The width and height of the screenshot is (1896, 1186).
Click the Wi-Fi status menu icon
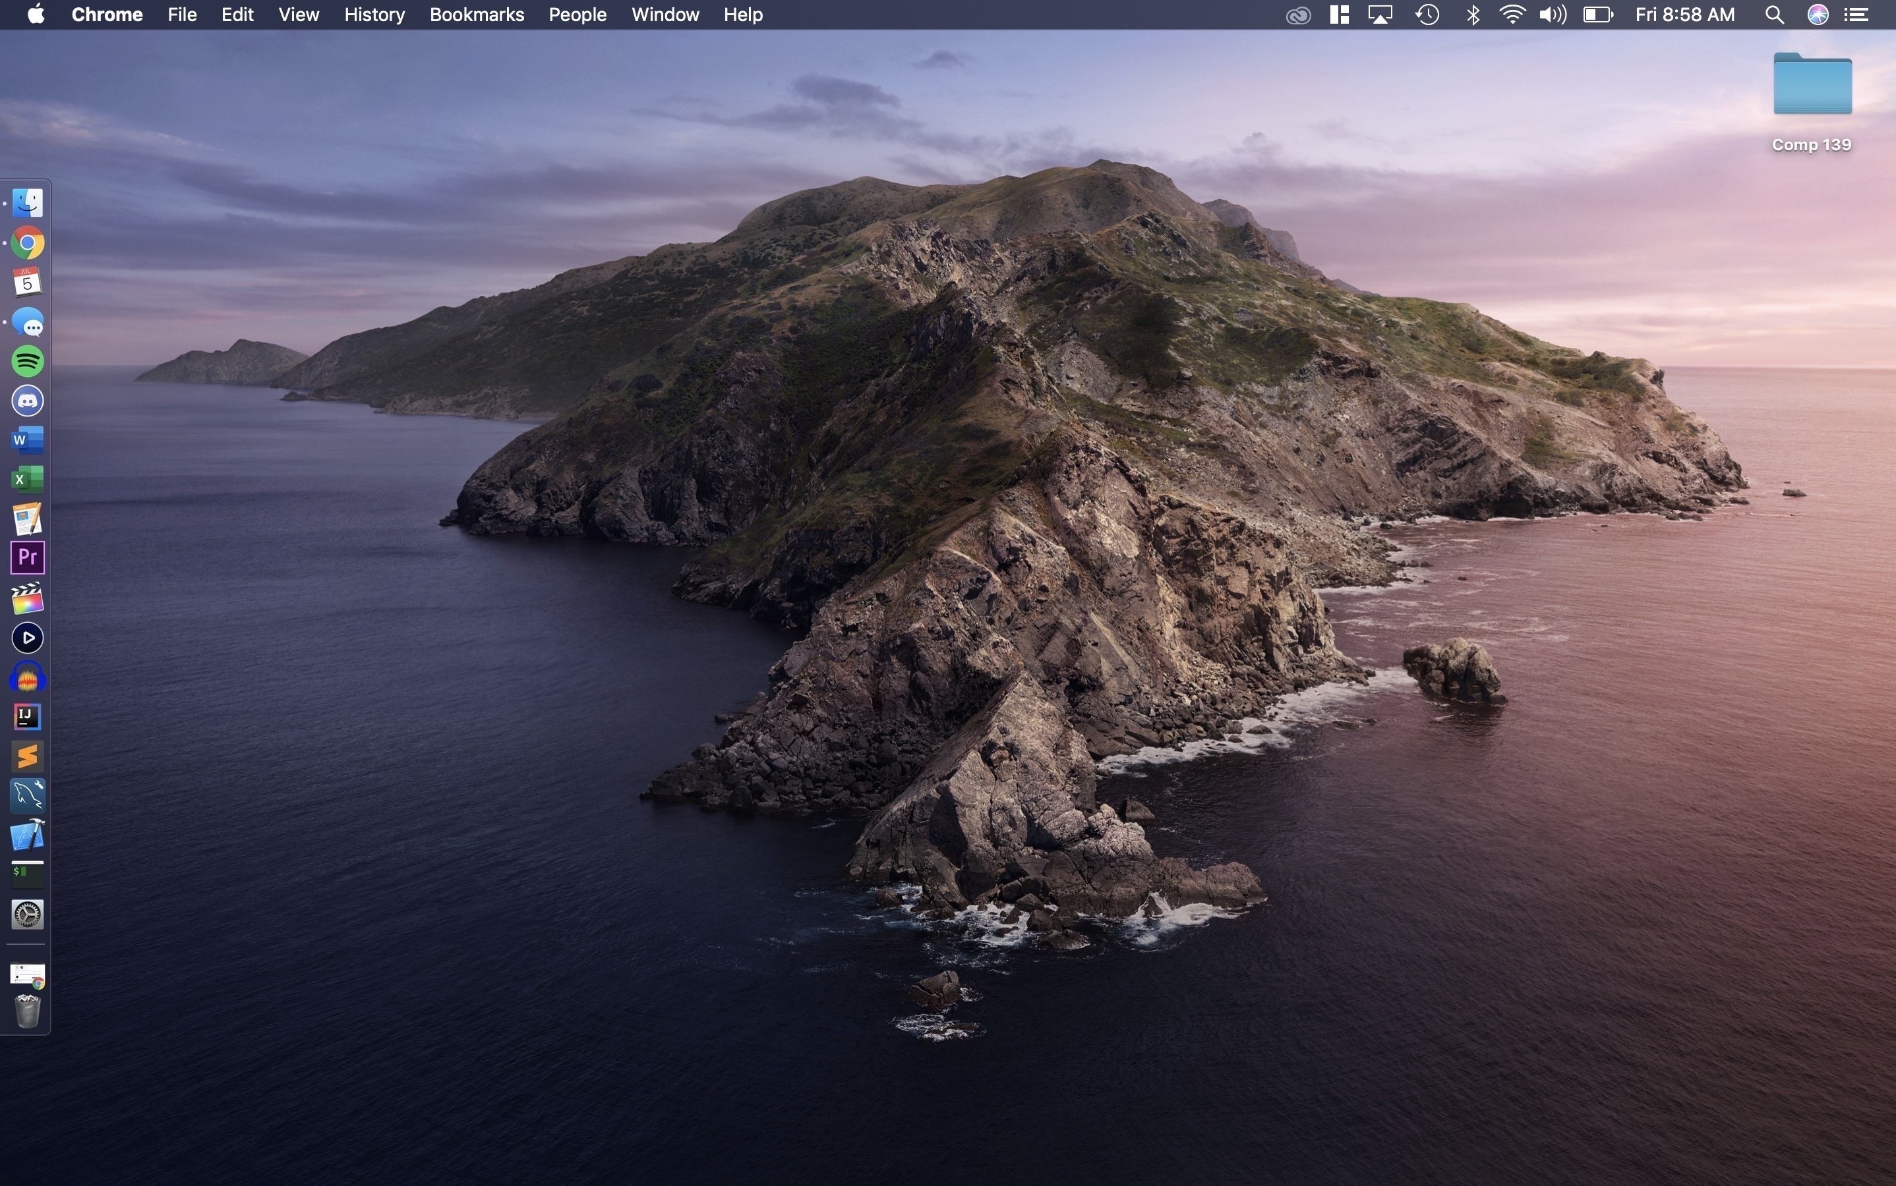click(1512, 15)
